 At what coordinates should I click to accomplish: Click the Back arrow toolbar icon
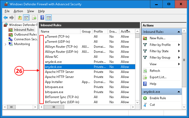[x=6, y=18]
